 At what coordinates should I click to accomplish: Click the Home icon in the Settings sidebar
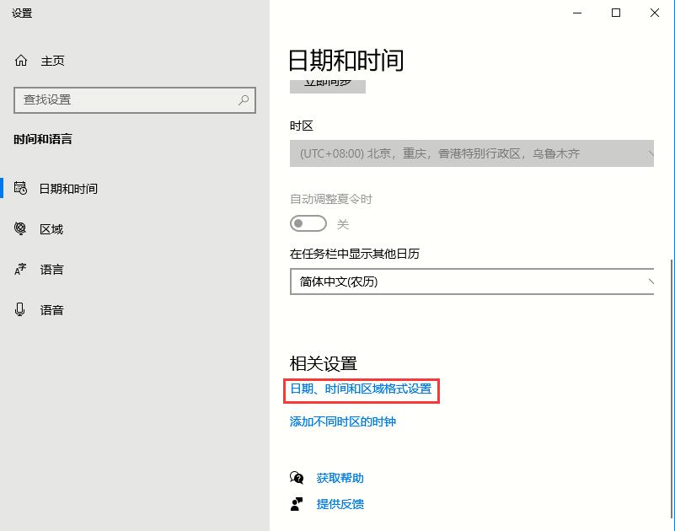coord(20,60)
